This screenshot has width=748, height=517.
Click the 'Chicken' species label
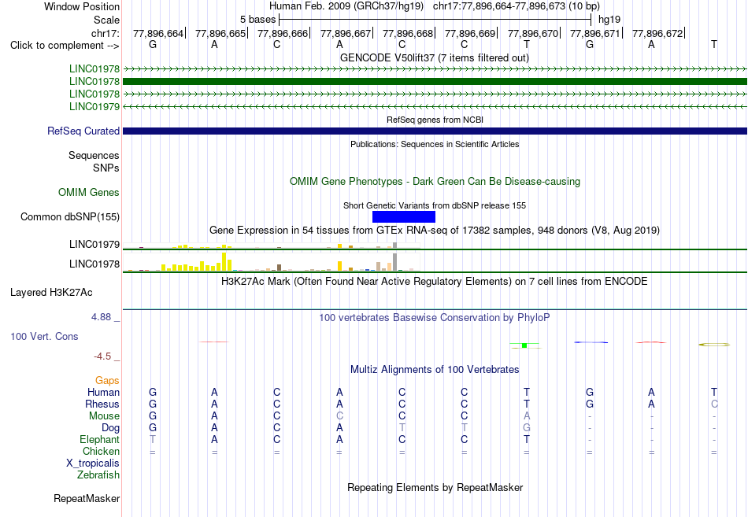(101, 451)
